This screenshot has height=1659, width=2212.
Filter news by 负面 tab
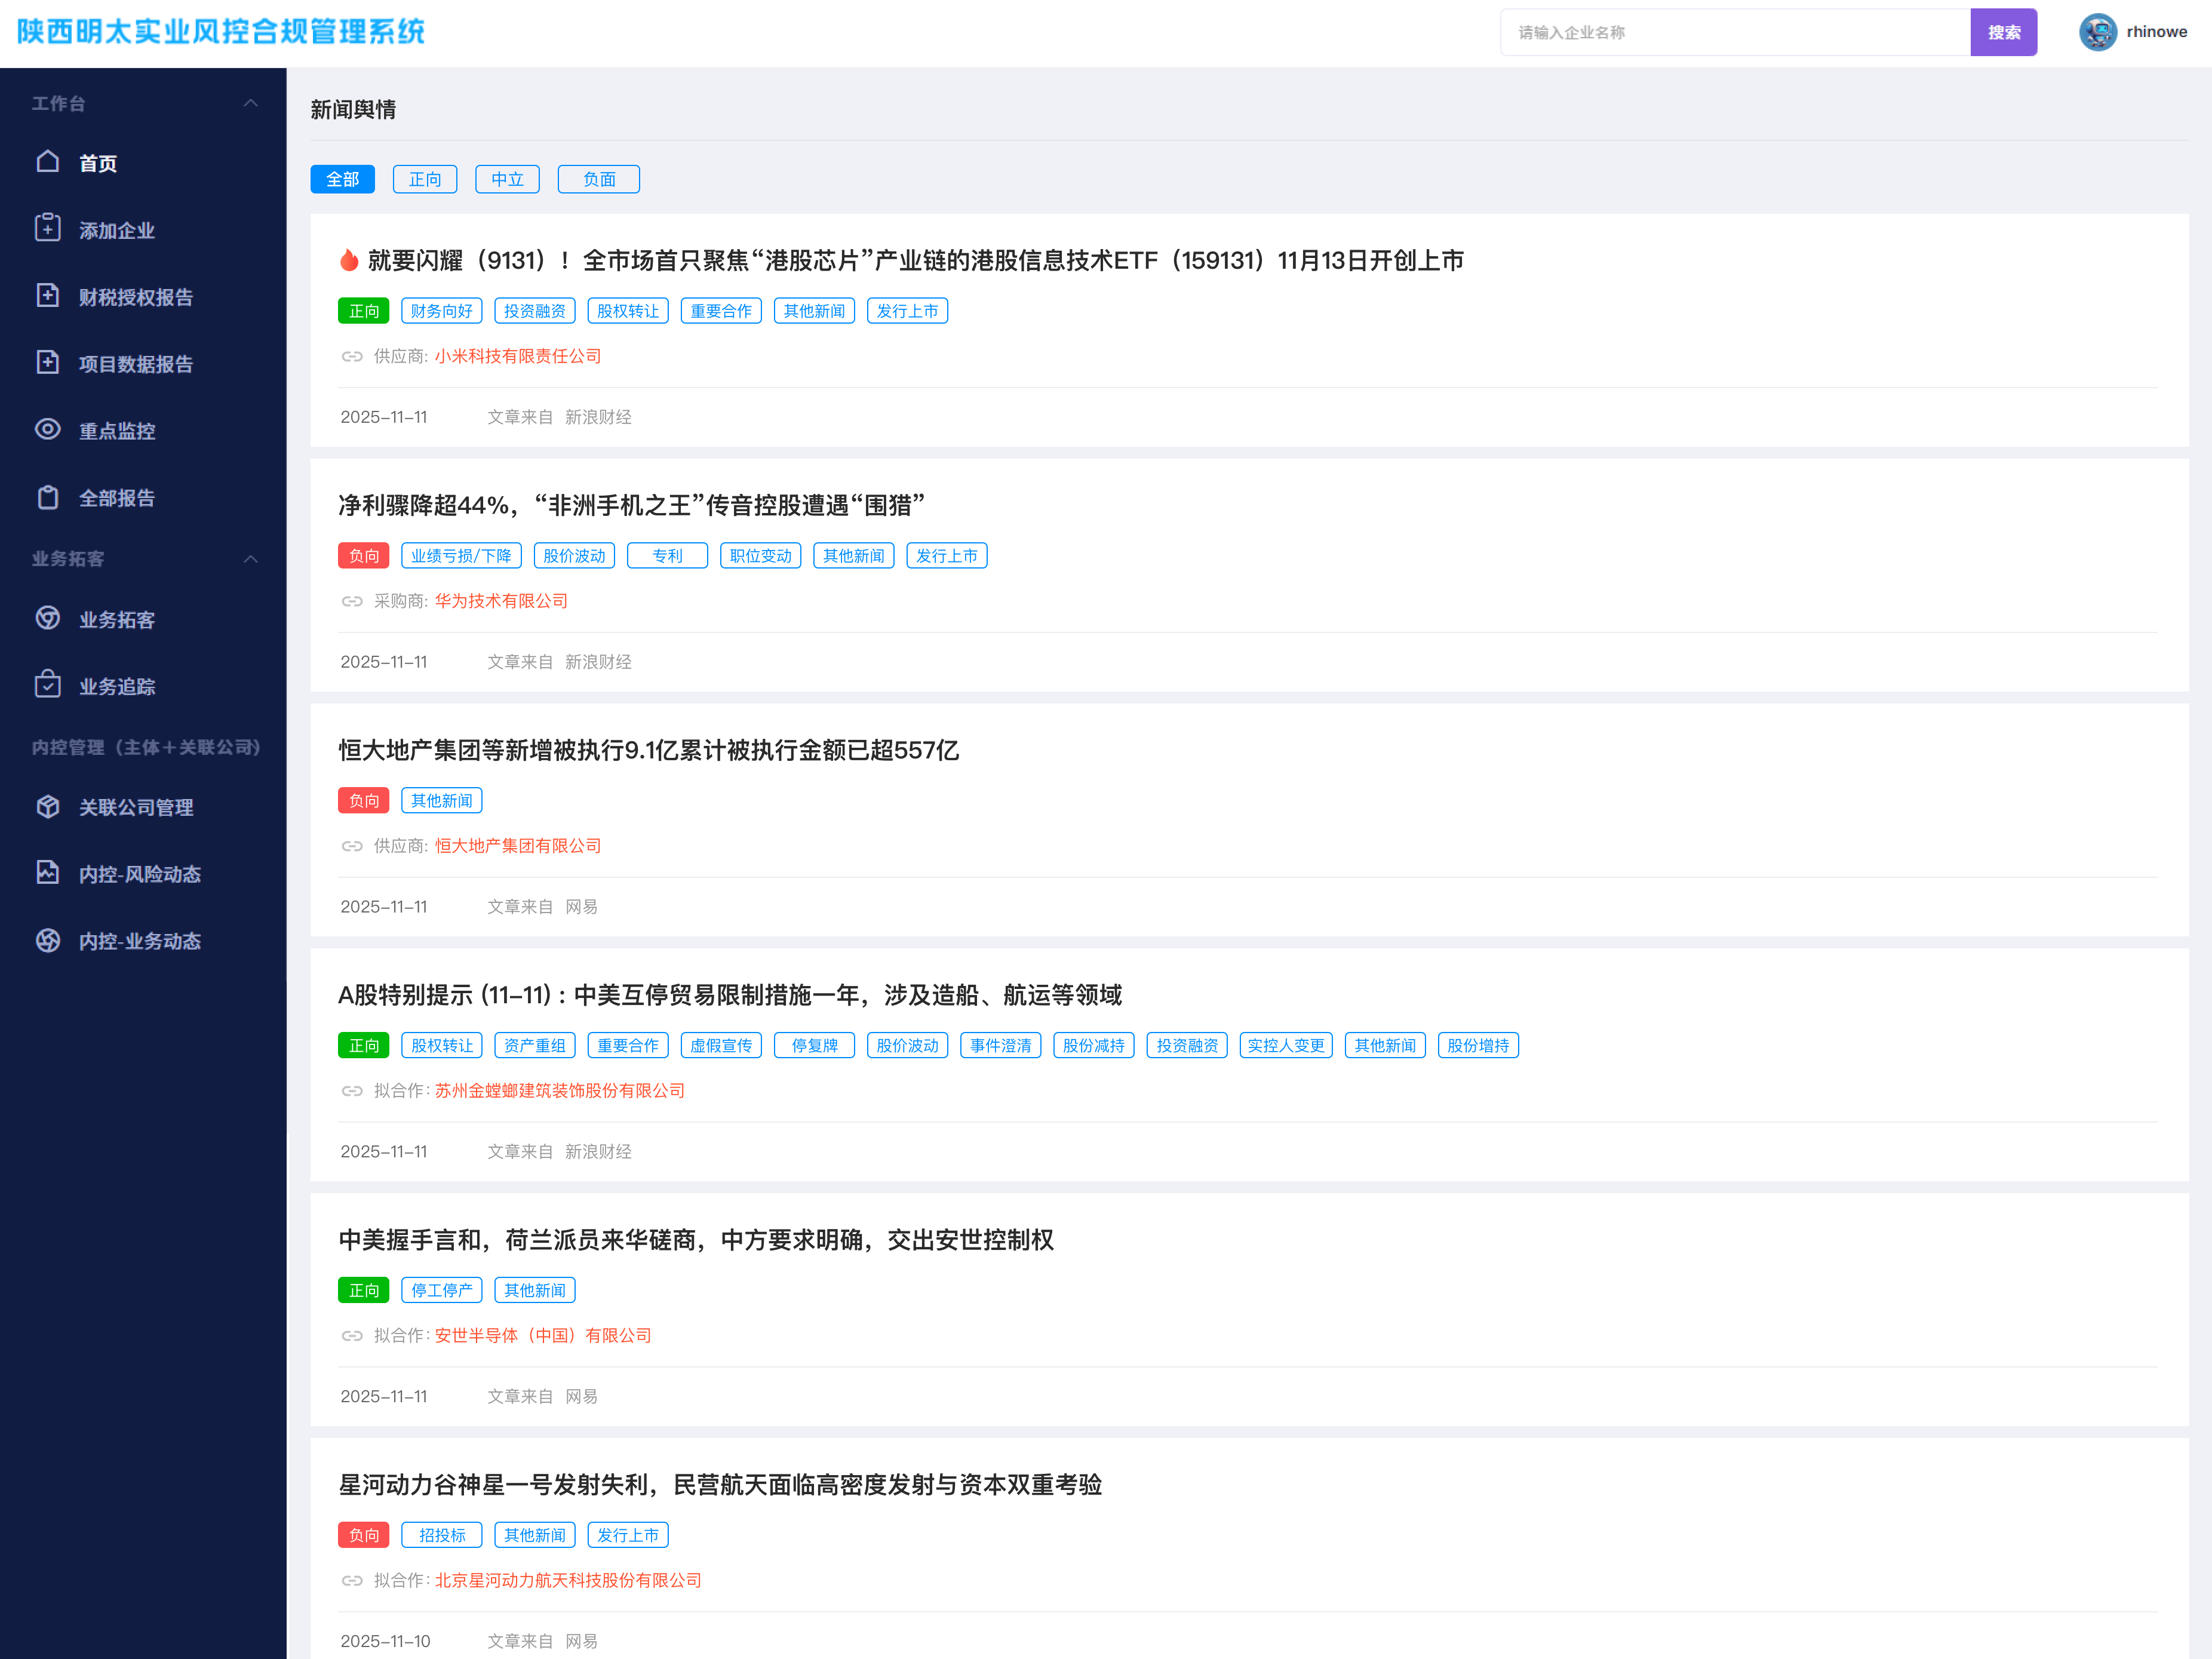point(598,179)
